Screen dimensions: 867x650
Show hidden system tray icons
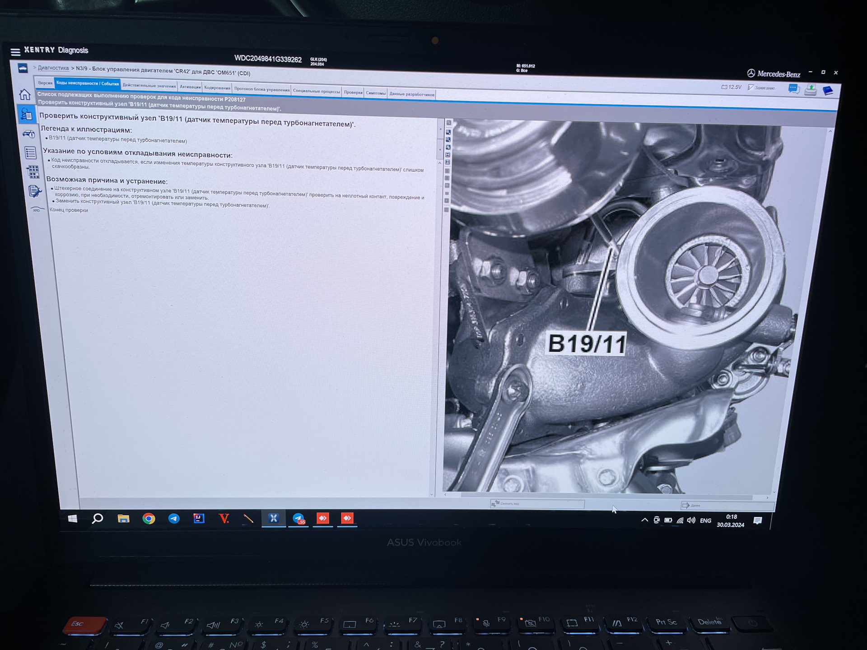click(x=644, y=520)
